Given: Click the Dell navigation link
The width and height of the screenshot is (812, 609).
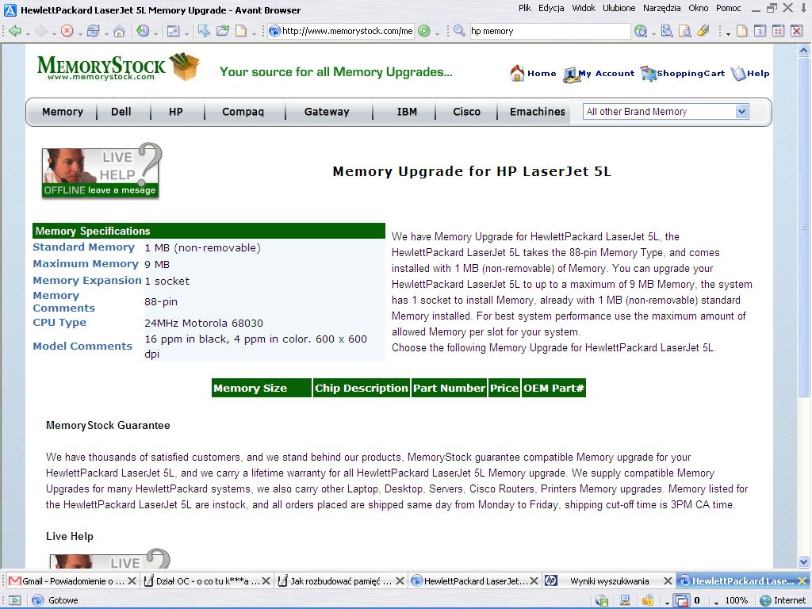Looking at the screenshot, I should tap(121, 112).
